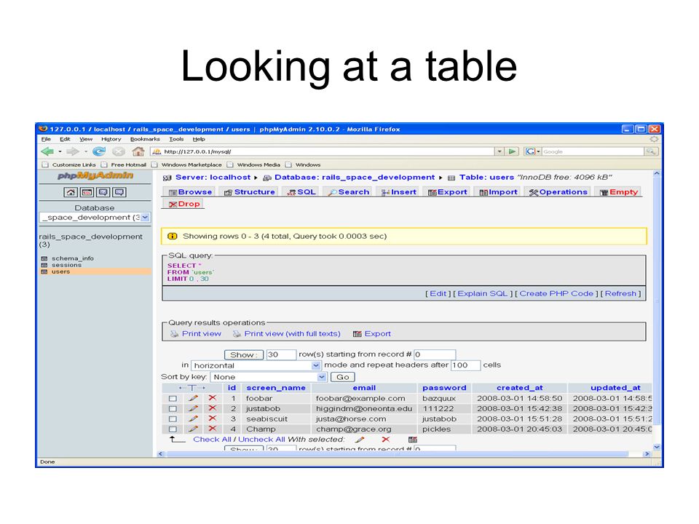Image resolution: width=699 pixels, height=524 pixels.
Task: Open the View menu
Action: point(86,139)
